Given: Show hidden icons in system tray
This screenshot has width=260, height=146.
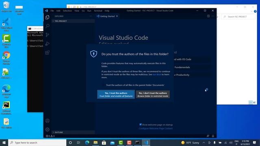Looking at the screenshot, I should click(204, 142).
